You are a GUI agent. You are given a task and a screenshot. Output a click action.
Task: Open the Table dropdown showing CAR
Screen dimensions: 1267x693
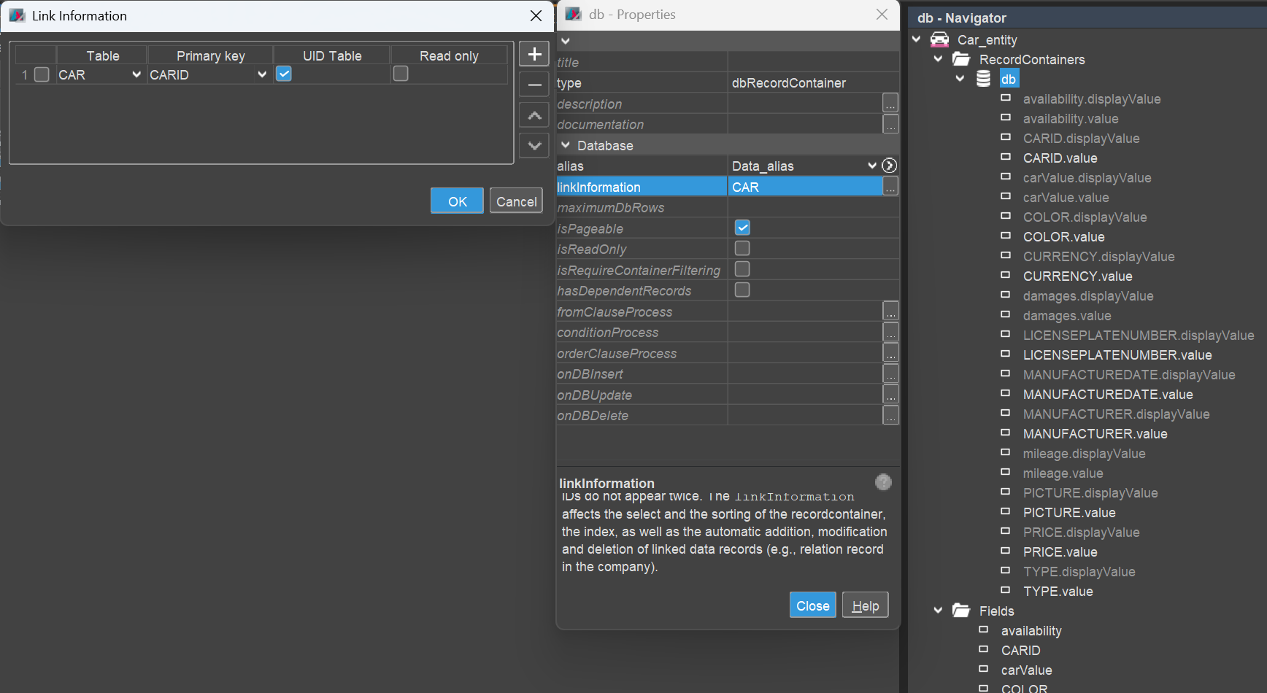pos(136,74)
